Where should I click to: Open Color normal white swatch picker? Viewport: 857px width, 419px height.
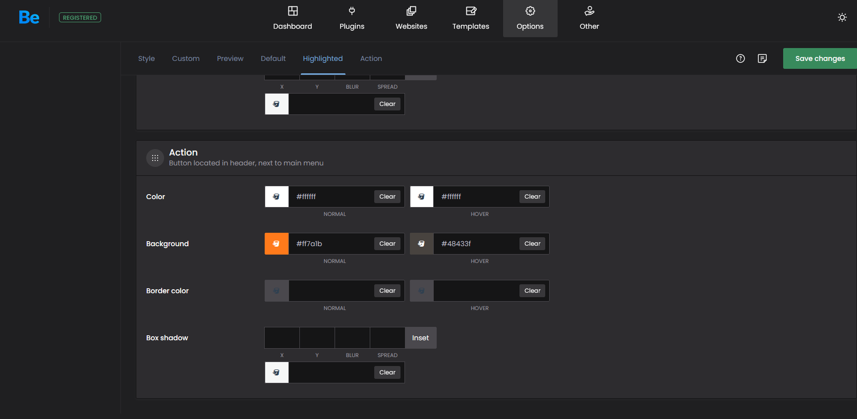click(x=277, y=197)
